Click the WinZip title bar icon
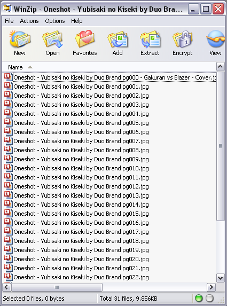The width and height of the screenshot is (227, 306). [7, 9]
